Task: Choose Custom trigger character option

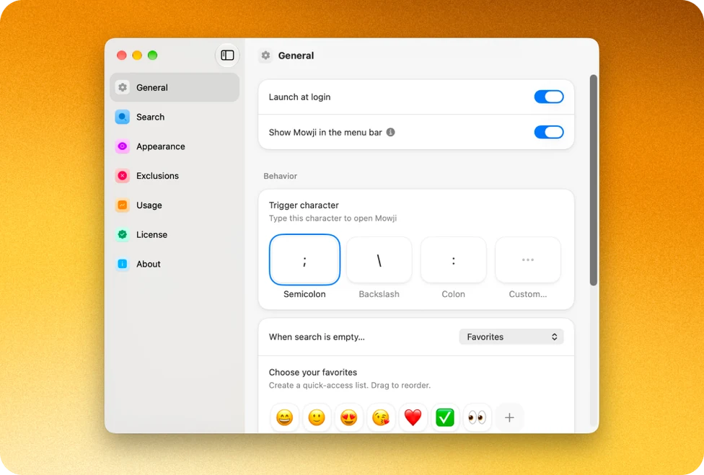Action: coord(528,260)
